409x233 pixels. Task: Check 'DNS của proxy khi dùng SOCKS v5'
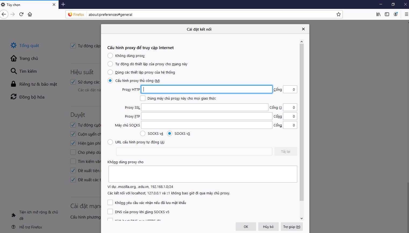click(110, 212)
